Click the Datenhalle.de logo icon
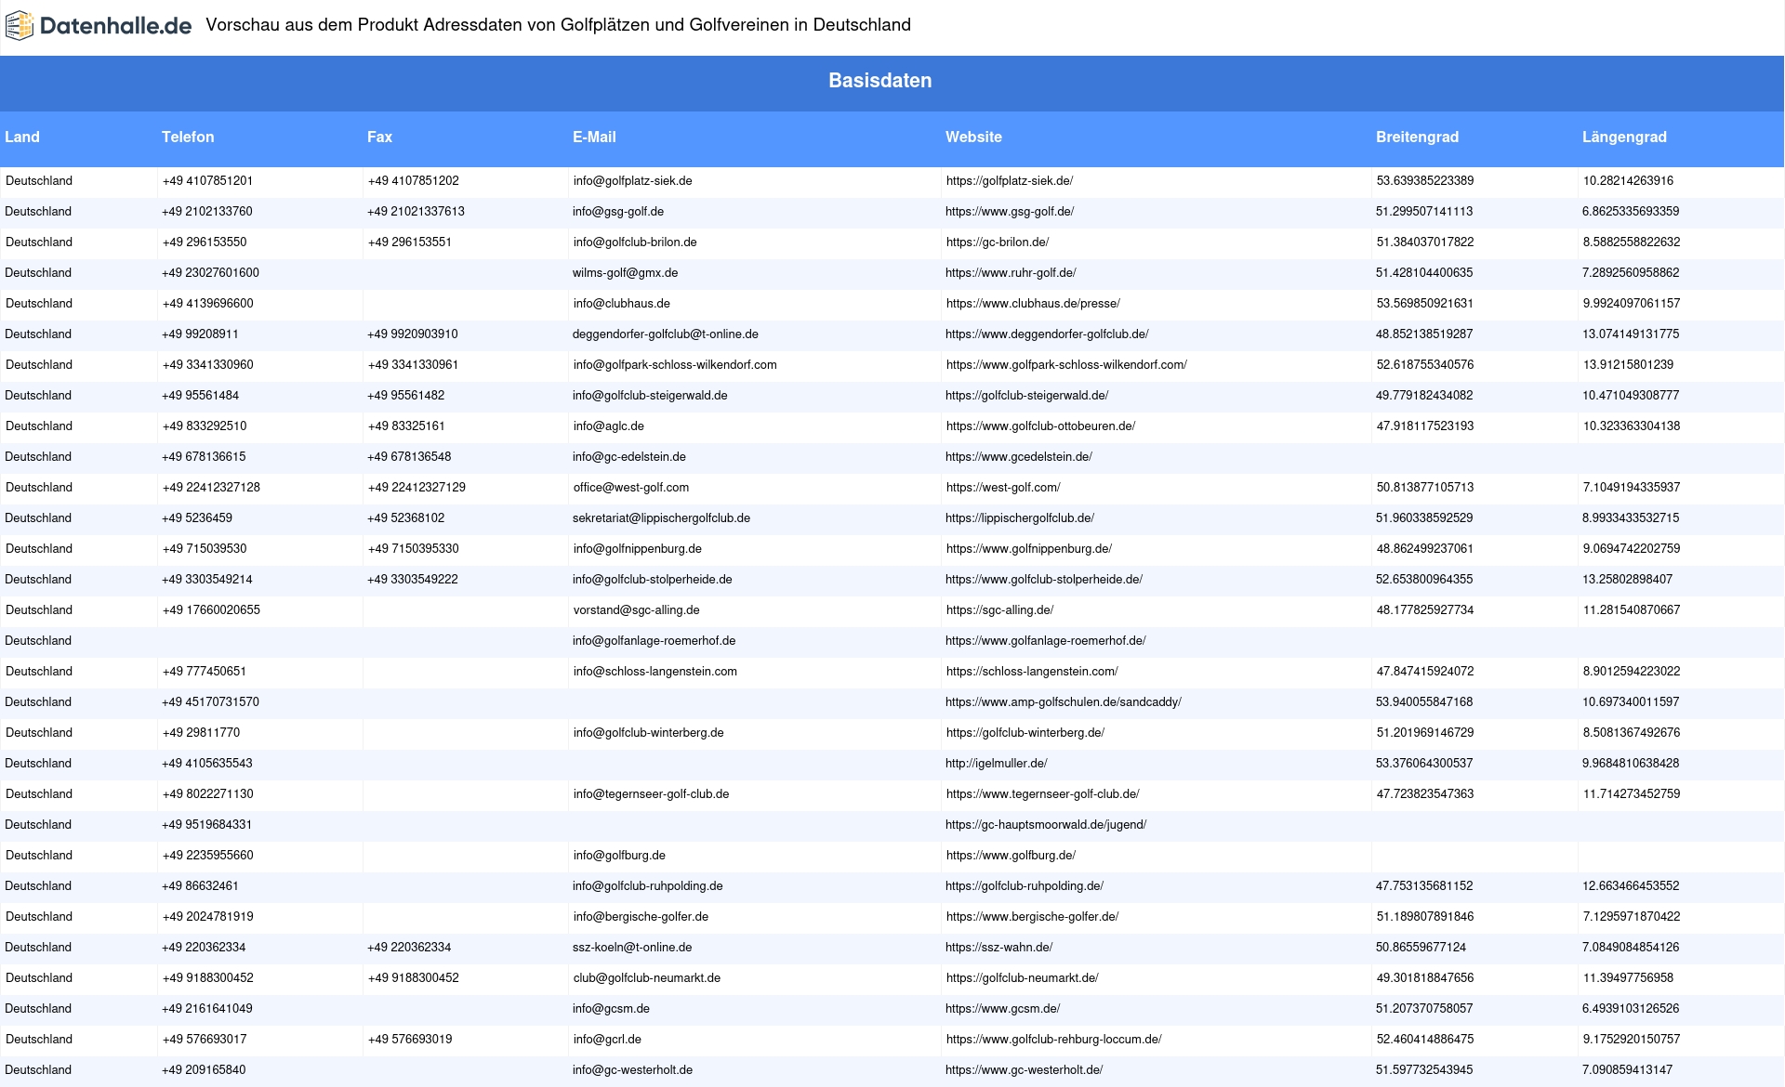This screenshot has width=1785, height=1087. coord(20,26)
